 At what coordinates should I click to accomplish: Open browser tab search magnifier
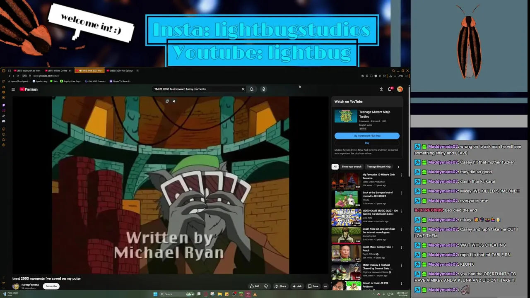393,71
